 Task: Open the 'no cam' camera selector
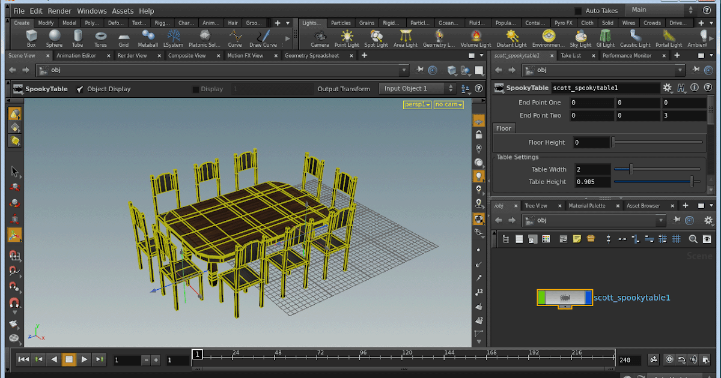pos(448,104)
